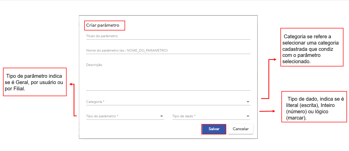Click the Tipo do parâmetro arrow icon
This screenshot has width=349, height=151.
click(x=162, y=116)
